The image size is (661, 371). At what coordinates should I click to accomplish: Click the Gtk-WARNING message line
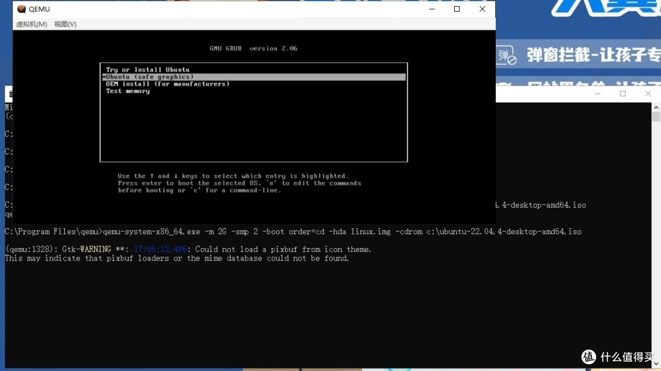click(188, 249)
